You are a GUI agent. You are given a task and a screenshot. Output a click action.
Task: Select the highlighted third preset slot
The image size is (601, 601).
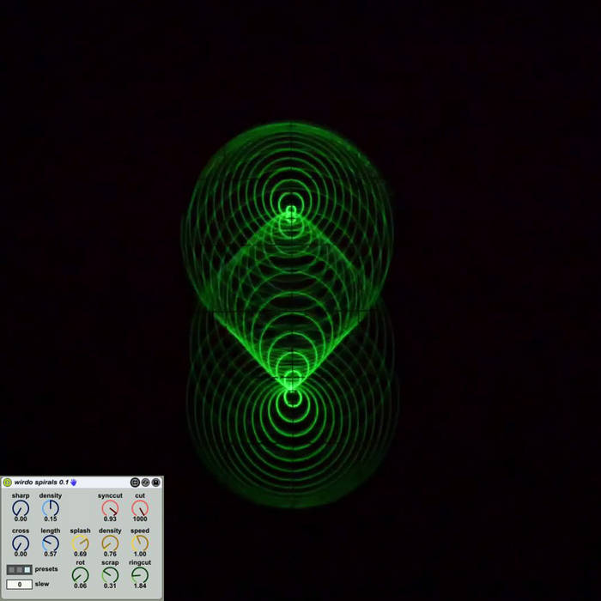pyautogui.click(x=27, y=569)
